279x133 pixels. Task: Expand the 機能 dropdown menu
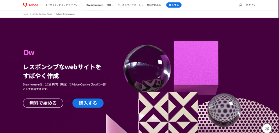click(x=110, y=5)
